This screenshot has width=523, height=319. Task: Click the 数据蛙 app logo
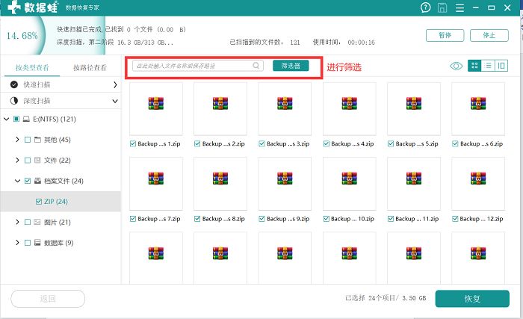tap(33, 7)
